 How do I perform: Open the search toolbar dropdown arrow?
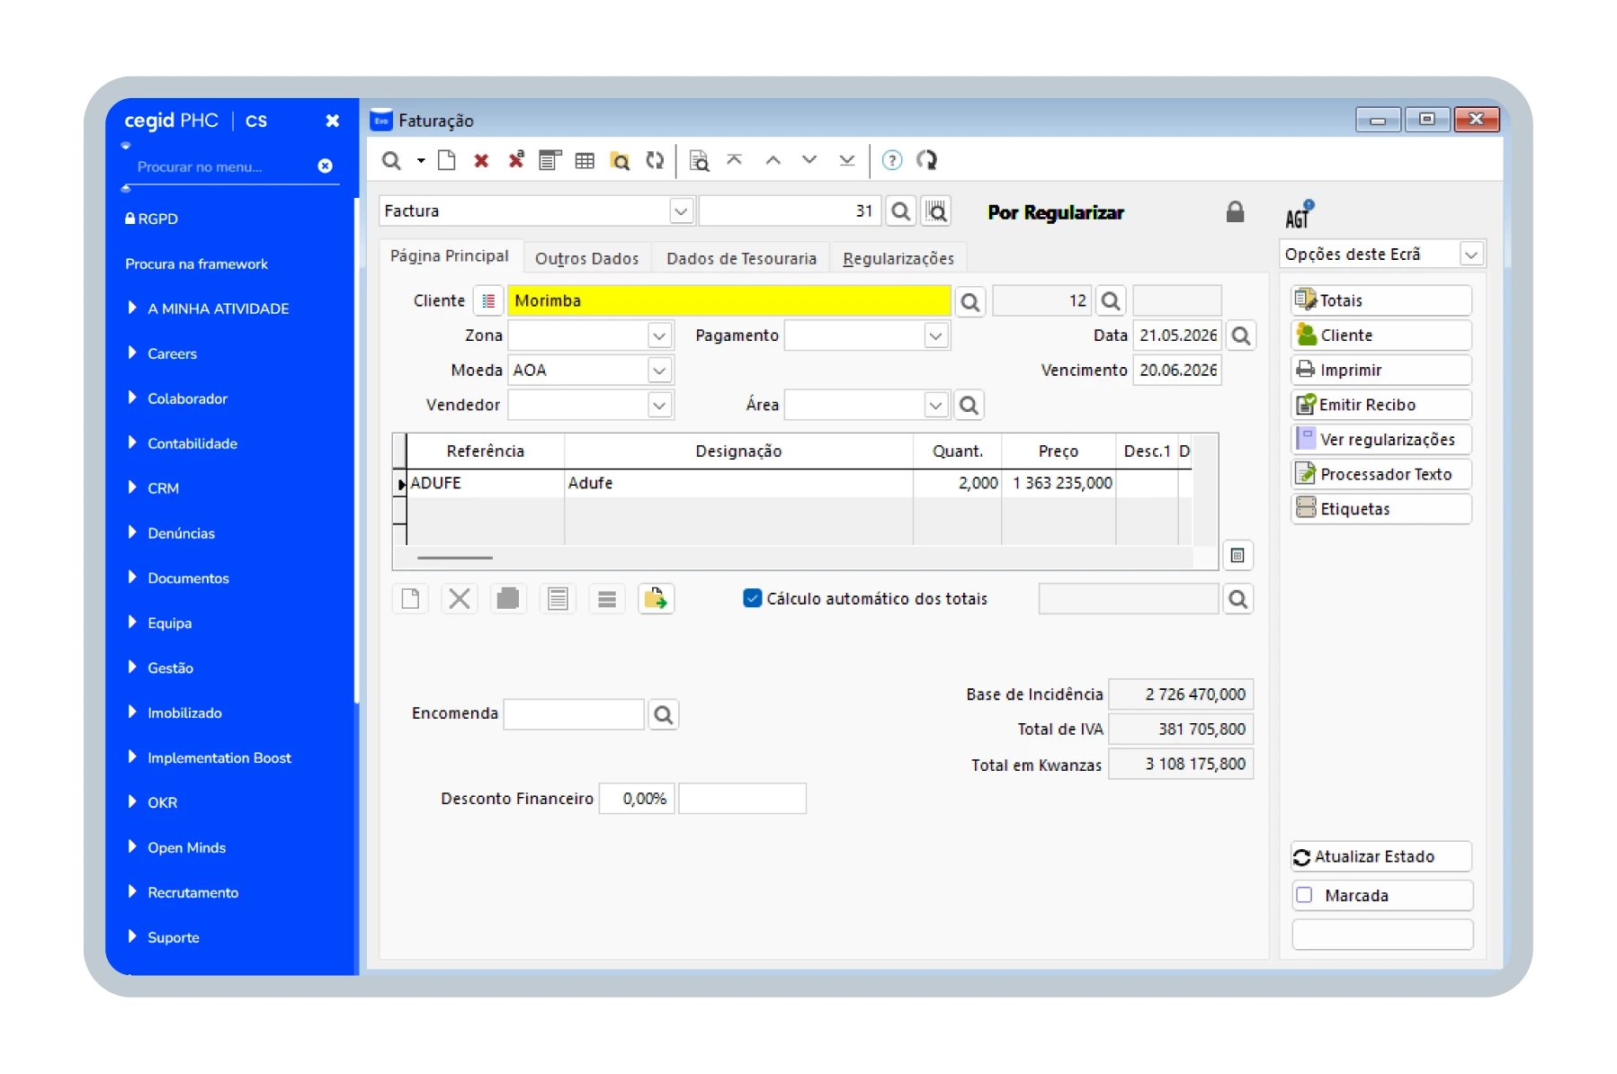point(421,161)
